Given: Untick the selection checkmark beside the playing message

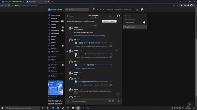Looking at the screenshot, I should [x=67, y=51].
